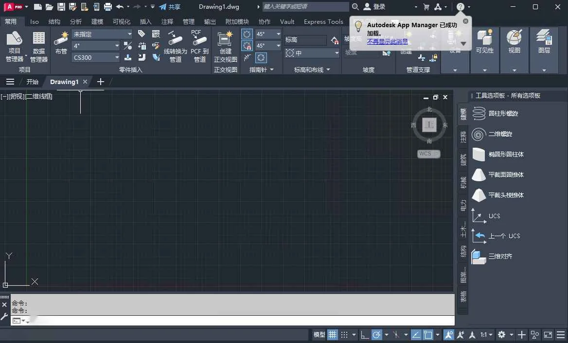The height and width of the screenshot is (343, 568).
Task: Toggle clean screen in status bar
Action: tap(548, 335)
